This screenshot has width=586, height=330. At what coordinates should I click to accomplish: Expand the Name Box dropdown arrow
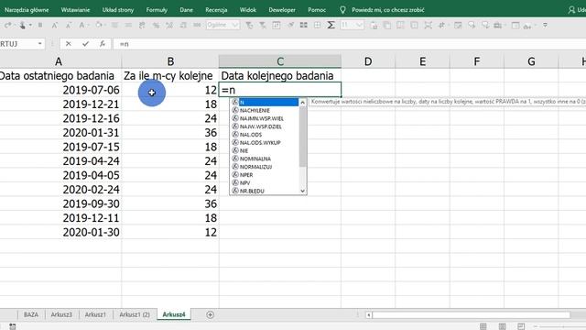click(39, 44)
